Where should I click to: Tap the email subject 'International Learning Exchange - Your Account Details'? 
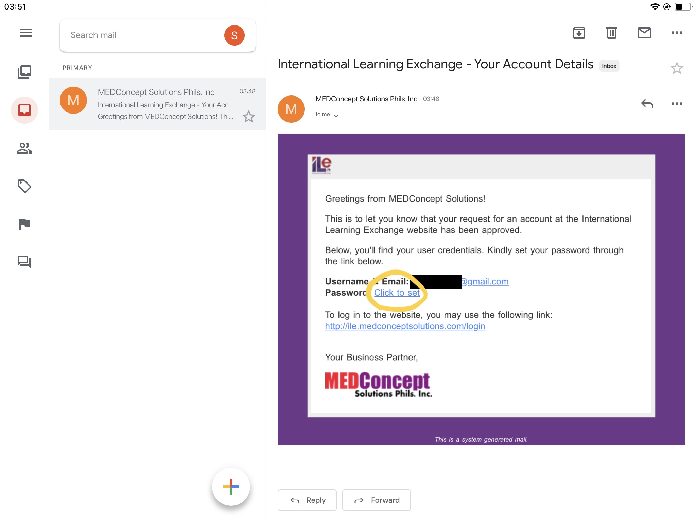coord(436,64)
